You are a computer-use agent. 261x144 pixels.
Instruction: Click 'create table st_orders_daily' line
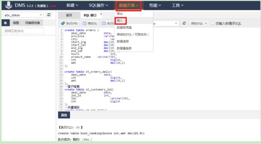pos(88,72)
